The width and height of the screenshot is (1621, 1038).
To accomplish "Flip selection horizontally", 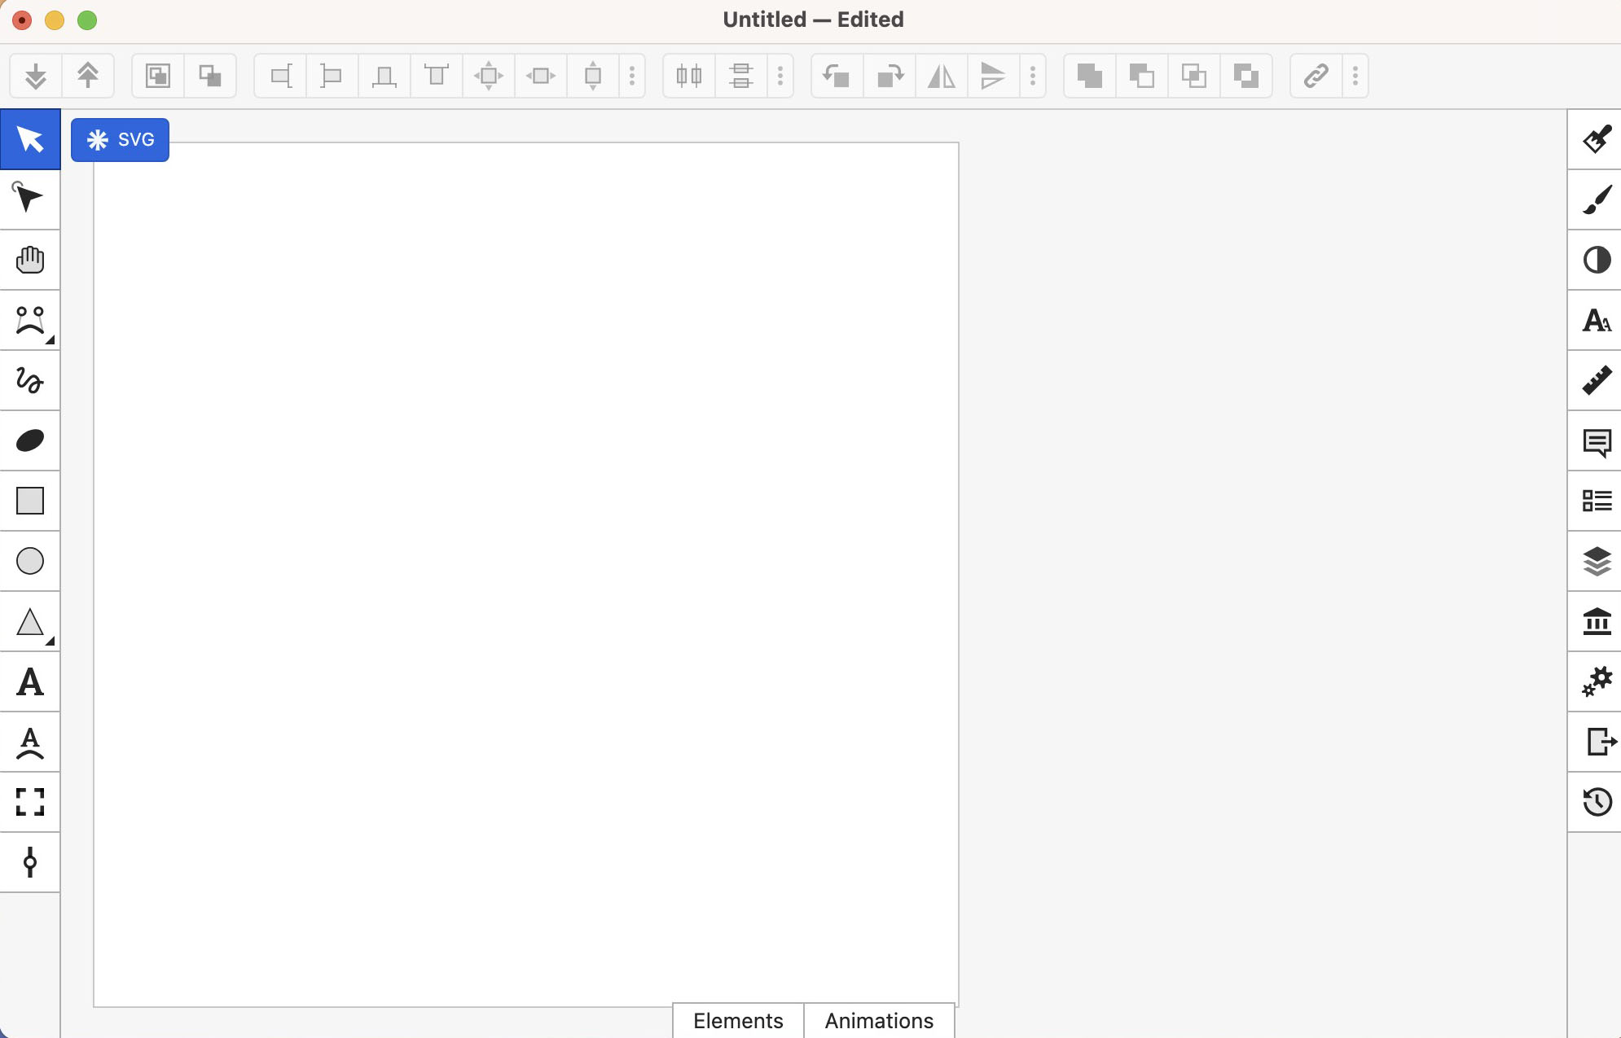I will pos(942,76).
